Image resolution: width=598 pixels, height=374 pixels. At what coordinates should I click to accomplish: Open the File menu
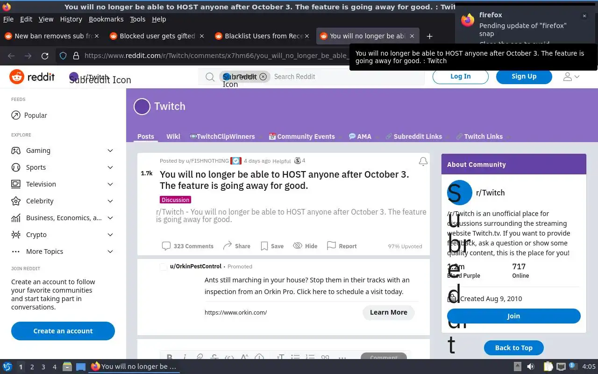[x=8, y=19]
